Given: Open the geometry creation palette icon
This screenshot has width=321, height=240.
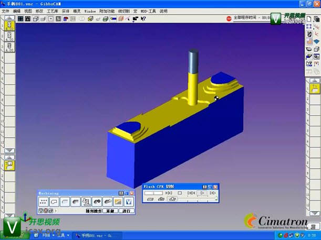Looking at the screenshot, I should tap(309, 27).
